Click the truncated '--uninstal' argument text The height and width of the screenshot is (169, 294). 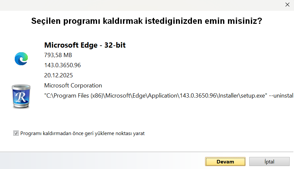[281, 96]
